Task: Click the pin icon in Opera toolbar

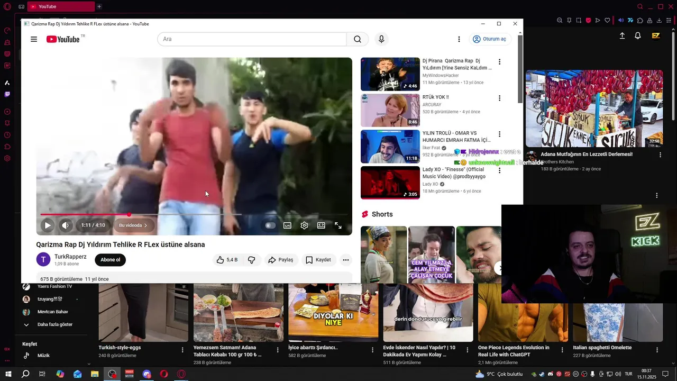Action: tap(569, 21)
